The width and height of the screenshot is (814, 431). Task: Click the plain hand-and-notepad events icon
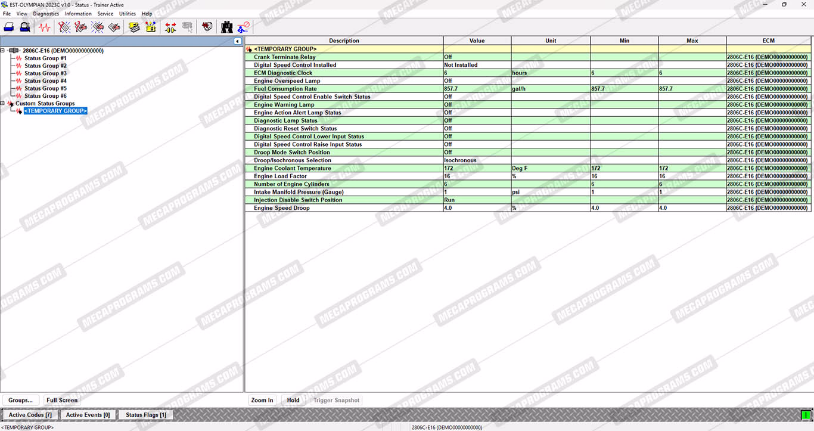pyautogui.click(x=114, y=27)
